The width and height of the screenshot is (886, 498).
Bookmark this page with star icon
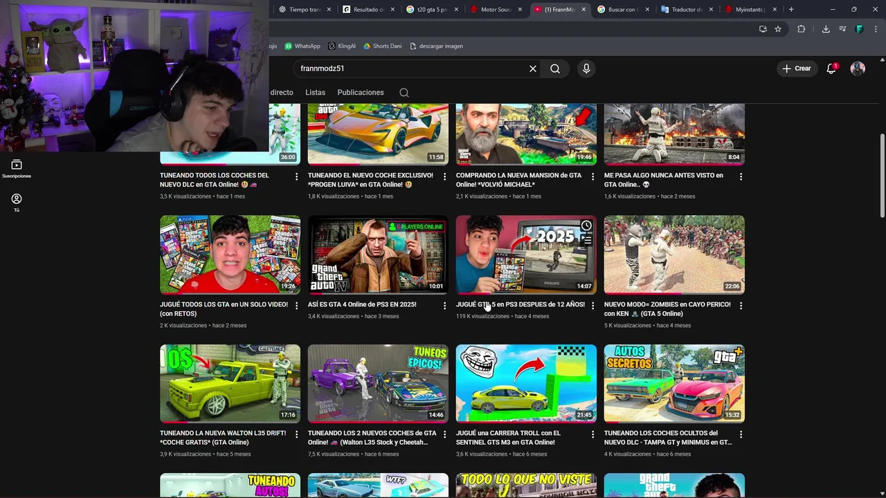point(778,29)
